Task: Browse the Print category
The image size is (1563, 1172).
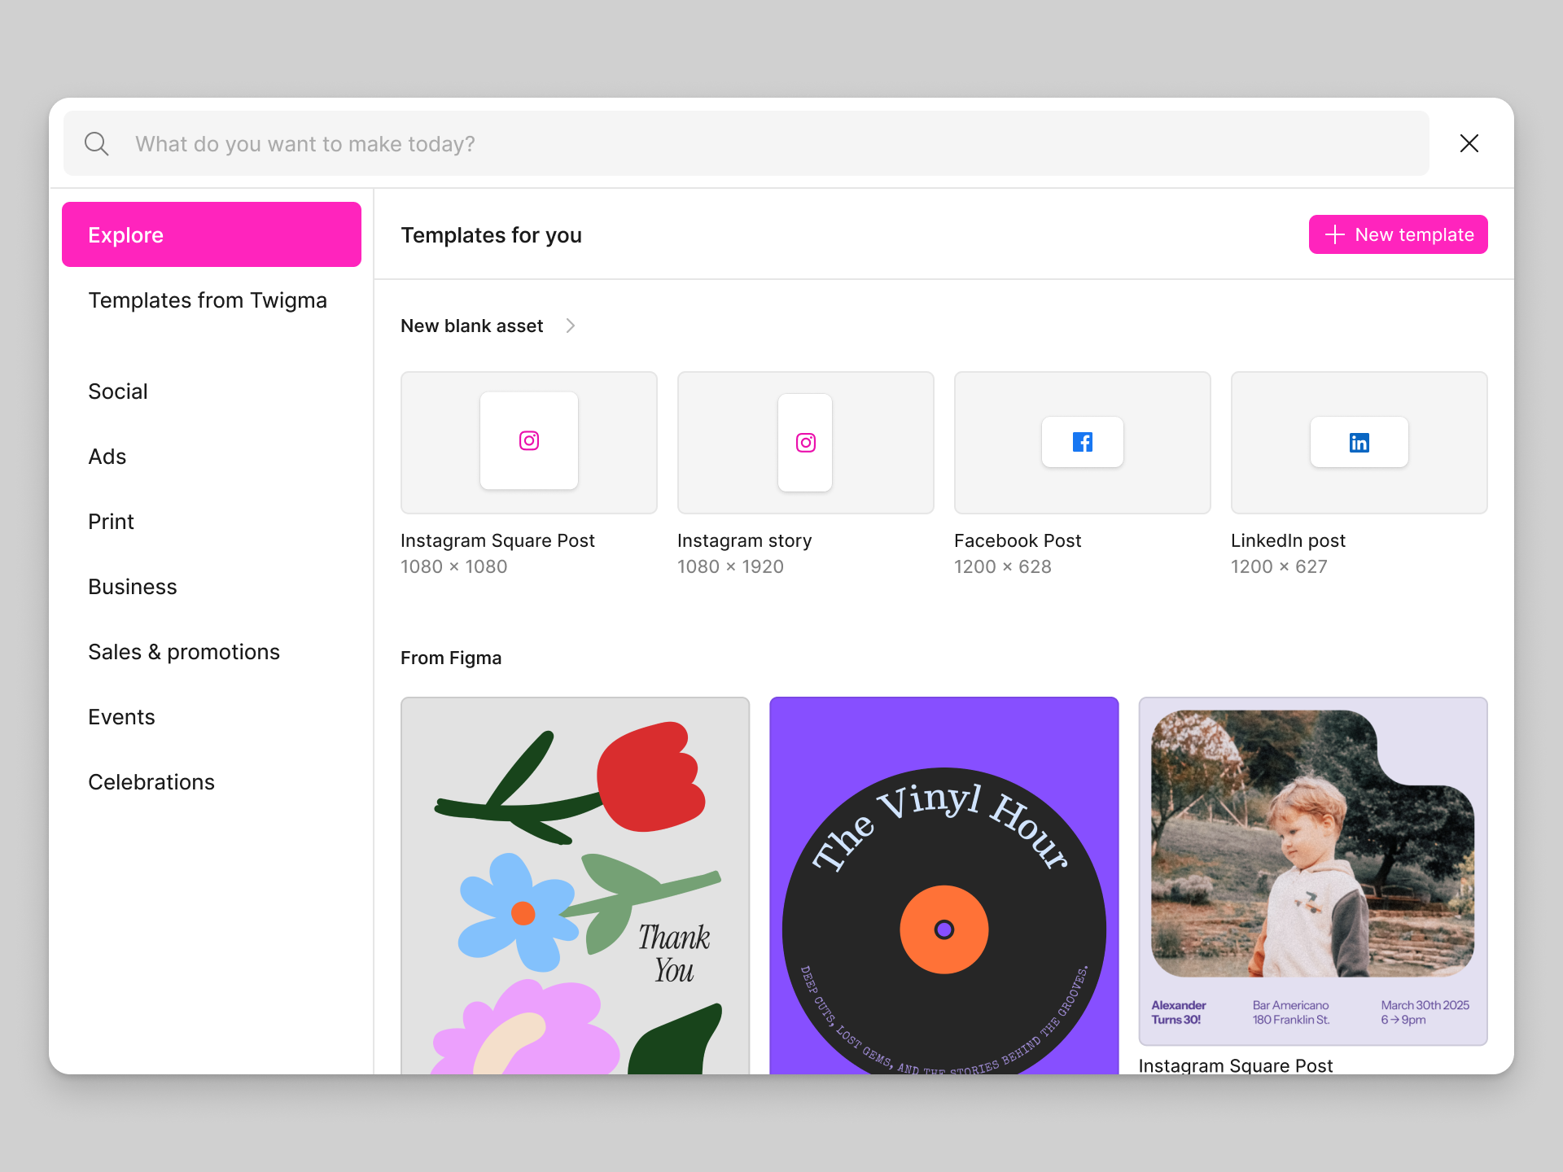Action: pyautogui.click(x=111, y=521)
